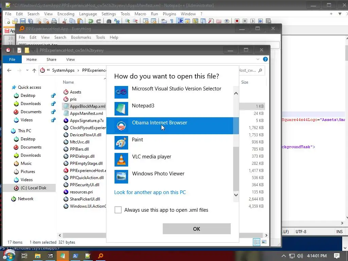Click app list scroll up arrow
Screen dimensions: 348x261
pyautogui.click(x=236, y=93)
